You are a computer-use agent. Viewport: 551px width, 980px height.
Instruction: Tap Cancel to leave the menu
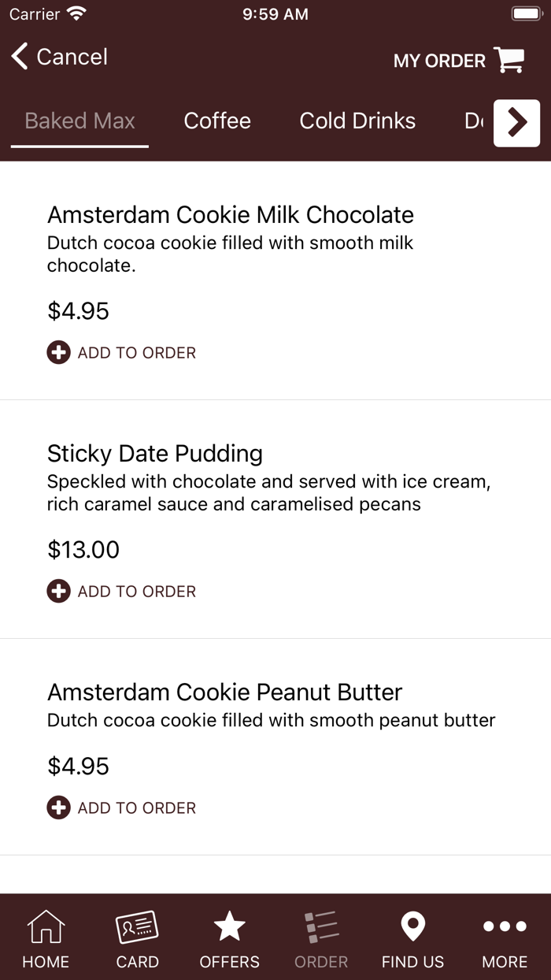click(x=71, y=57)
